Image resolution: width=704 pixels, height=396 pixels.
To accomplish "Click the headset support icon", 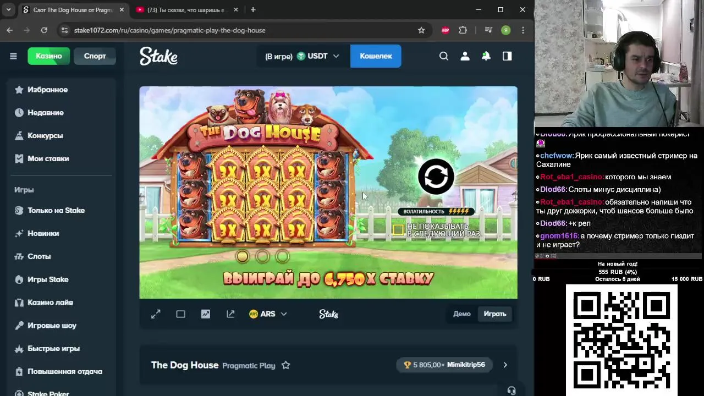I will click(x=512, y=391).
